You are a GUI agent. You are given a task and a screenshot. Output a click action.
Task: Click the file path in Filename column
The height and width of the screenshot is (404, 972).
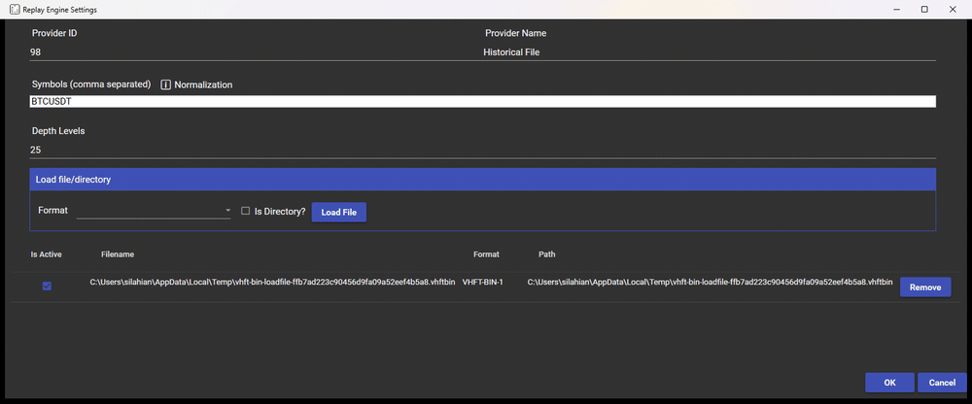273,283
